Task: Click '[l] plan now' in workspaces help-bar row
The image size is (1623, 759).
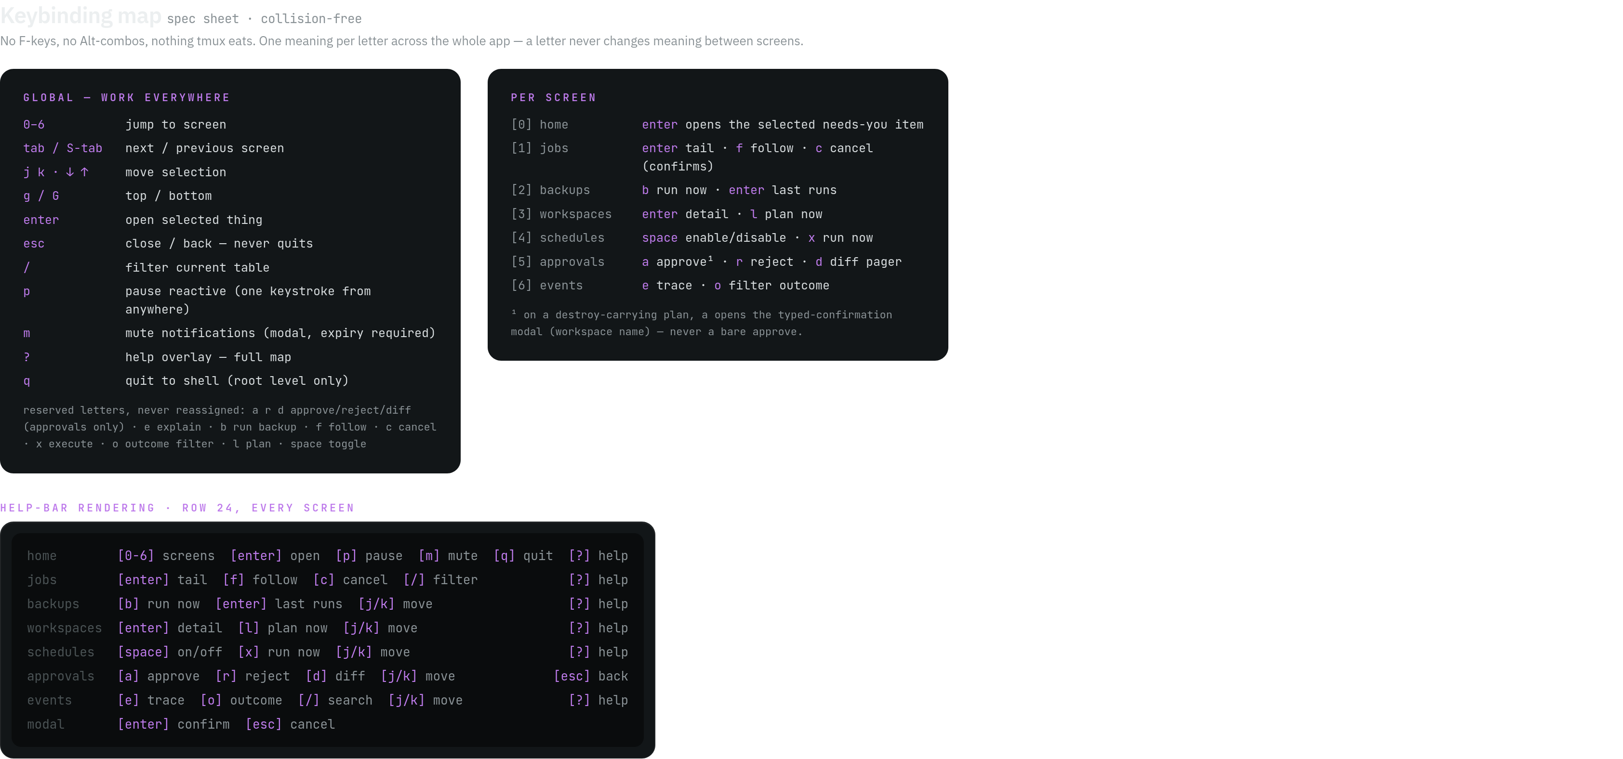Action: pyautogui.click(x=283, y=628)
